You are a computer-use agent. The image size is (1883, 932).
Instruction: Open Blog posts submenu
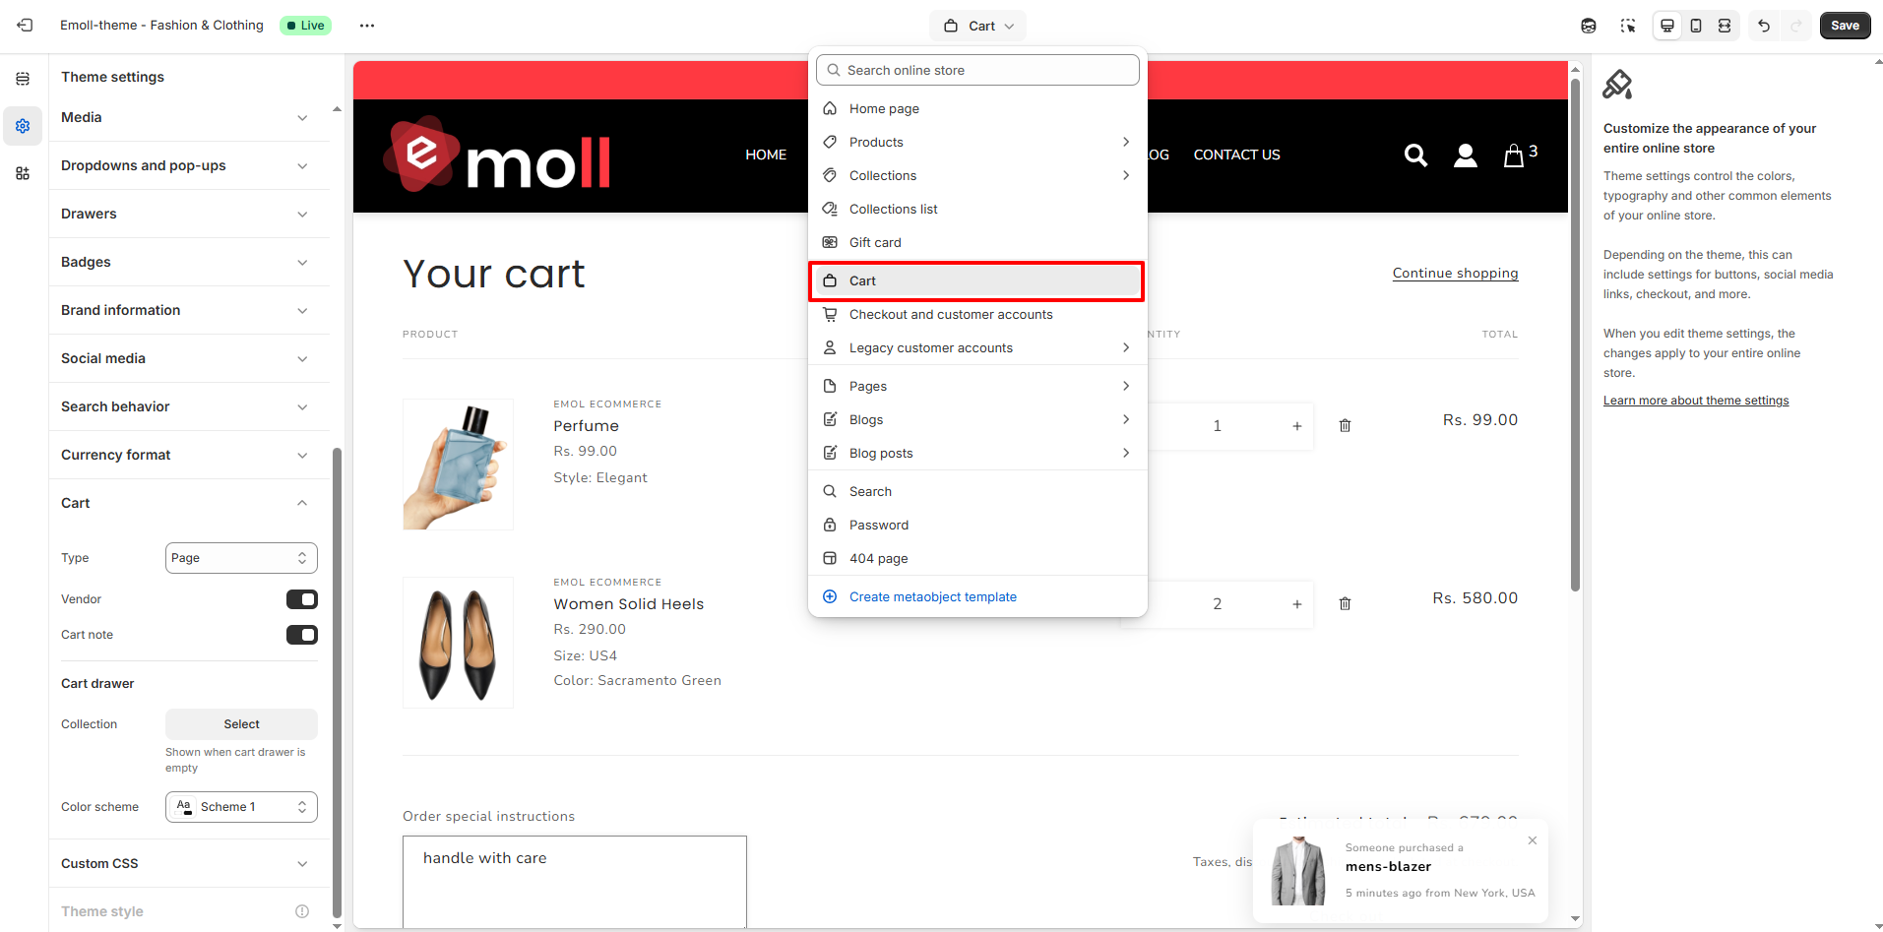pos(977,453)
